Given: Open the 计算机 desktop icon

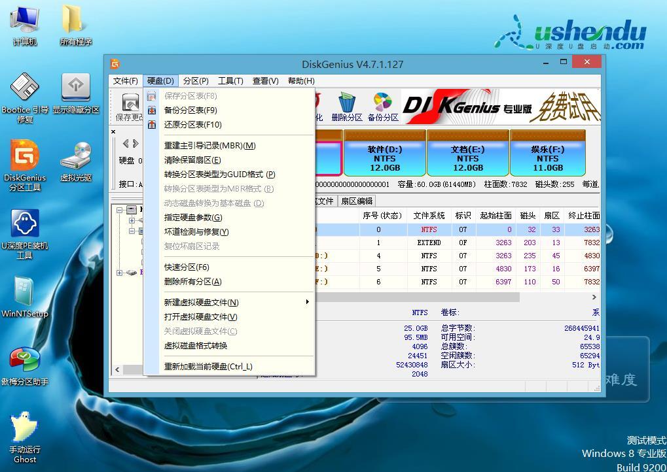Looking at the screenshot, I should [x=25, y=25].
